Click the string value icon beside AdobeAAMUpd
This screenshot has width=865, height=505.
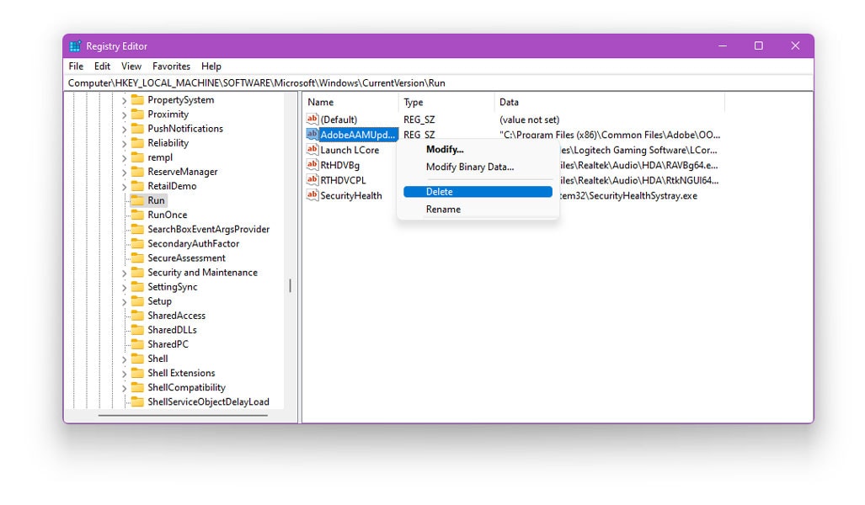tap(312, 135)
